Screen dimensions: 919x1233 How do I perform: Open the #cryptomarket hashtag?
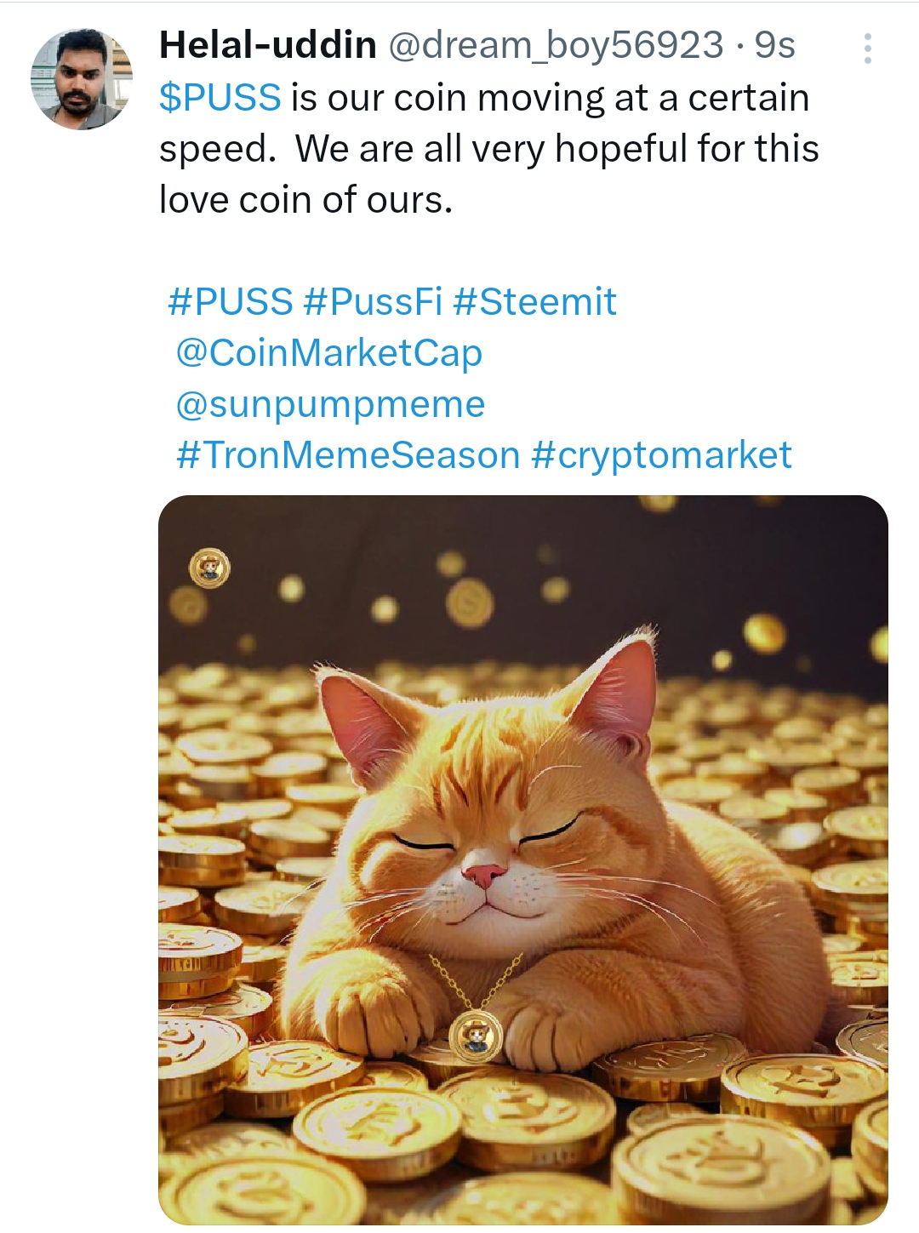click(661, 455)
